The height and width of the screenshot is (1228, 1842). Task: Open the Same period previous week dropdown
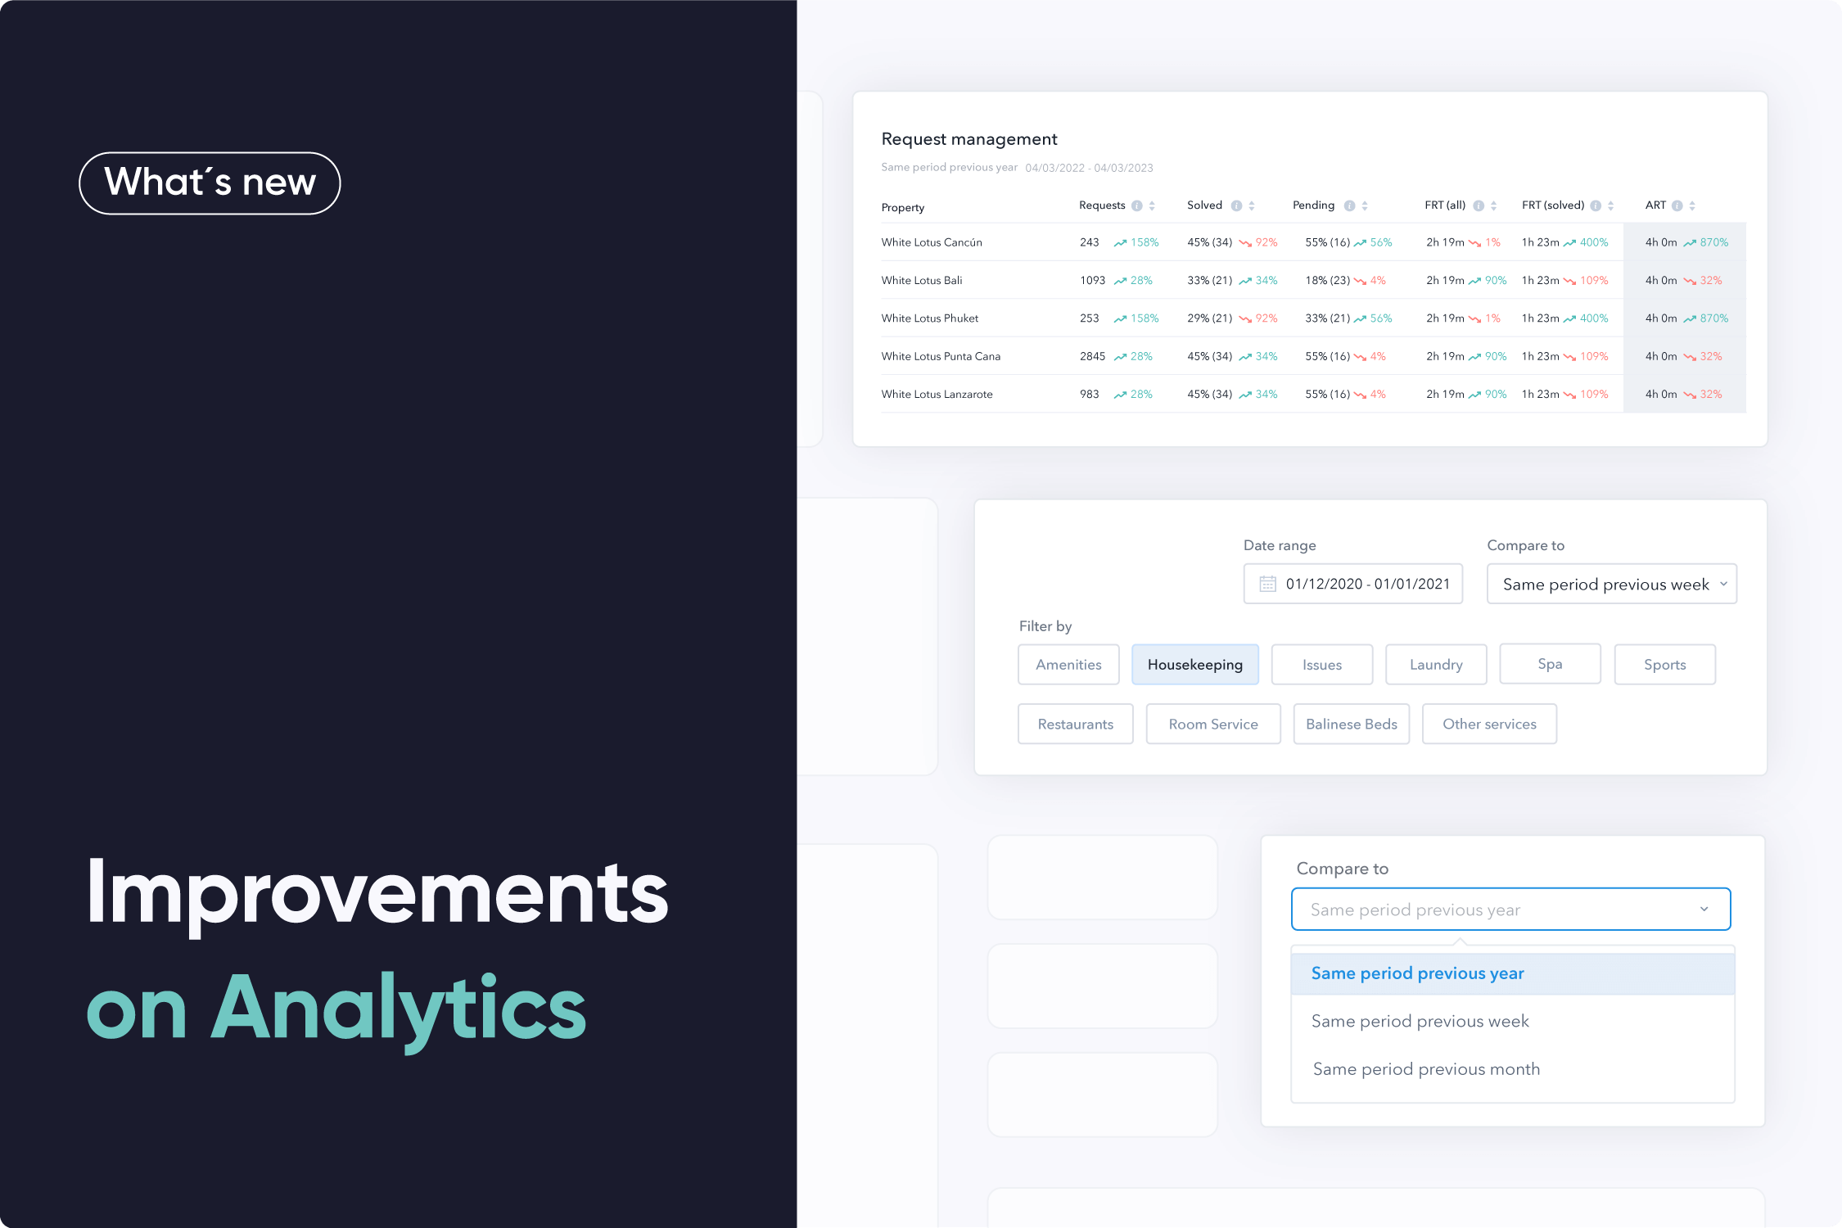[1610, 584]
